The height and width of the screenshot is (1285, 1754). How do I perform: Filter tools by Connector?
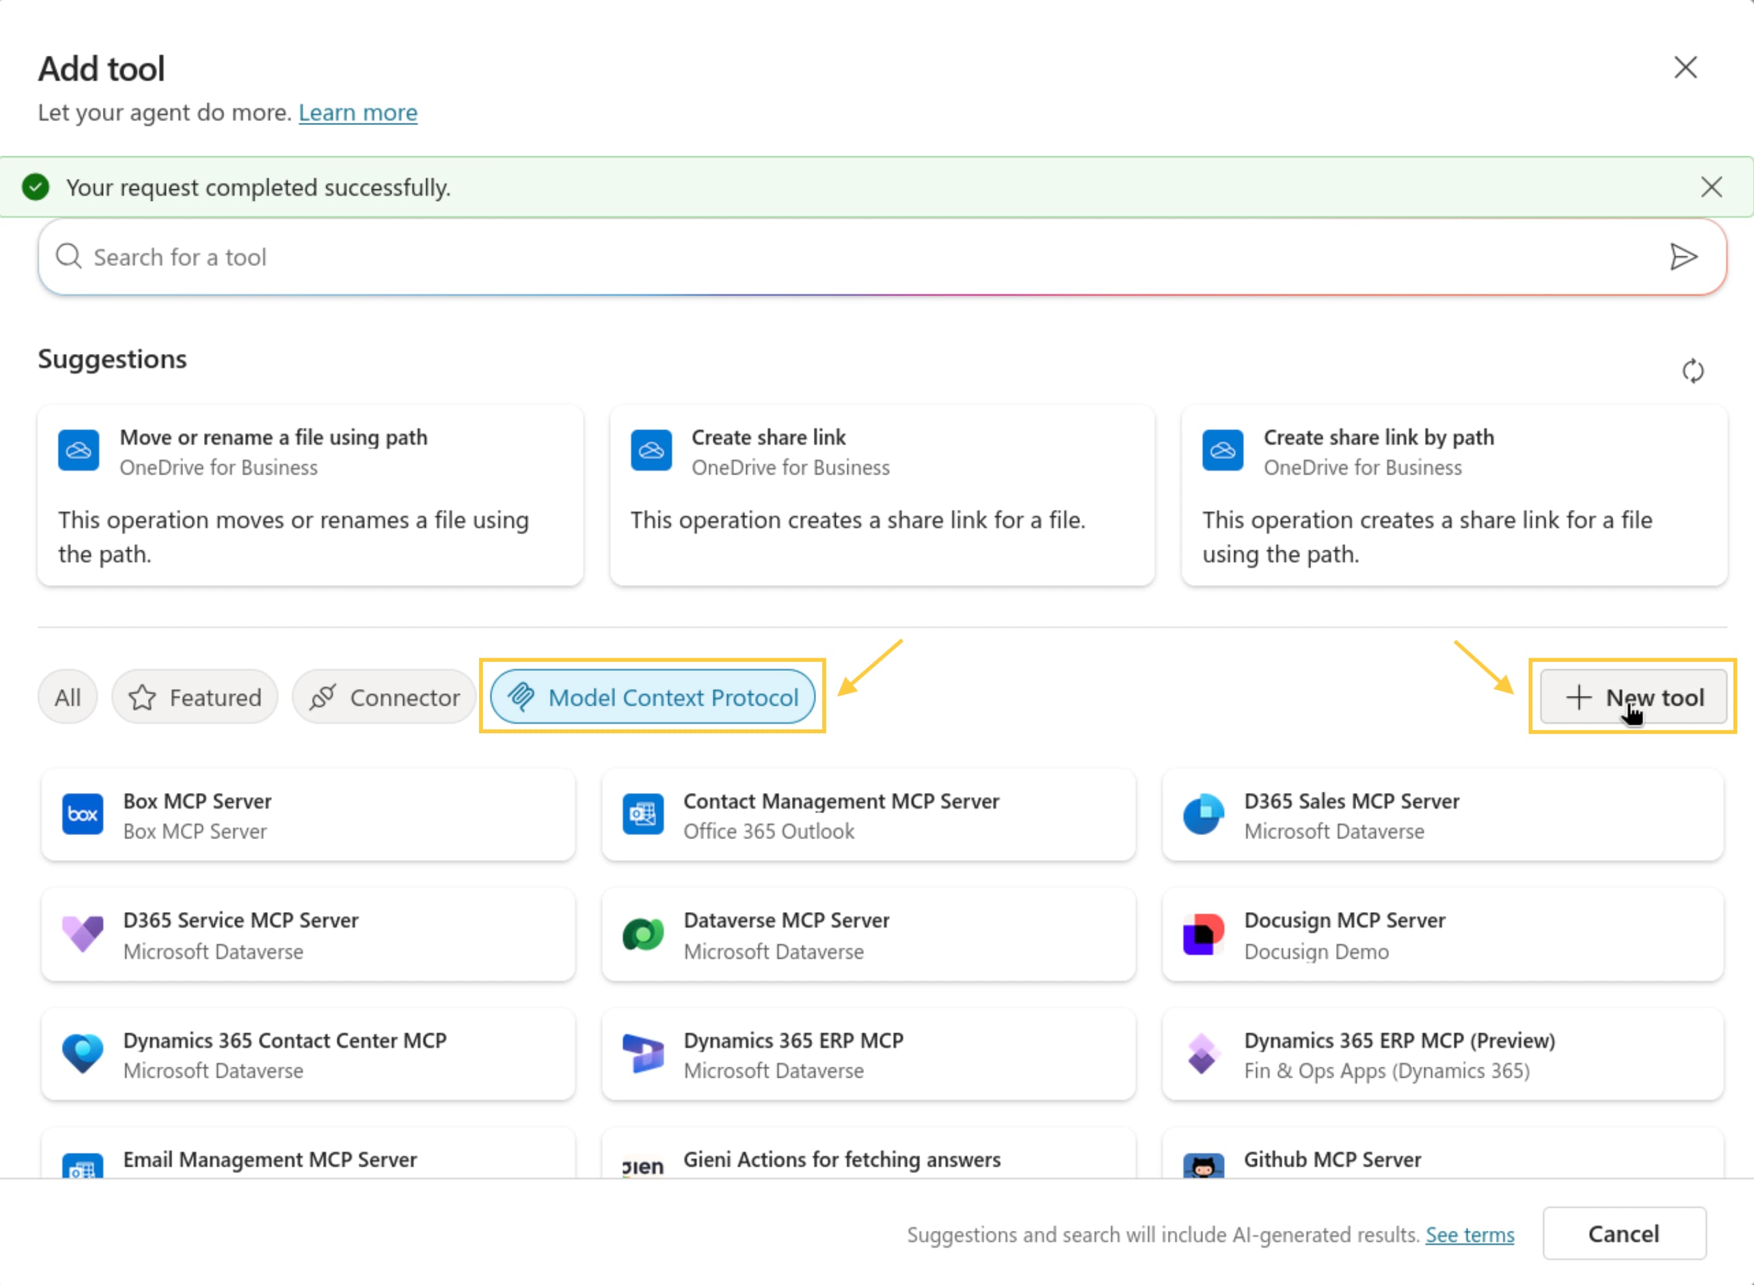(384, 697)
